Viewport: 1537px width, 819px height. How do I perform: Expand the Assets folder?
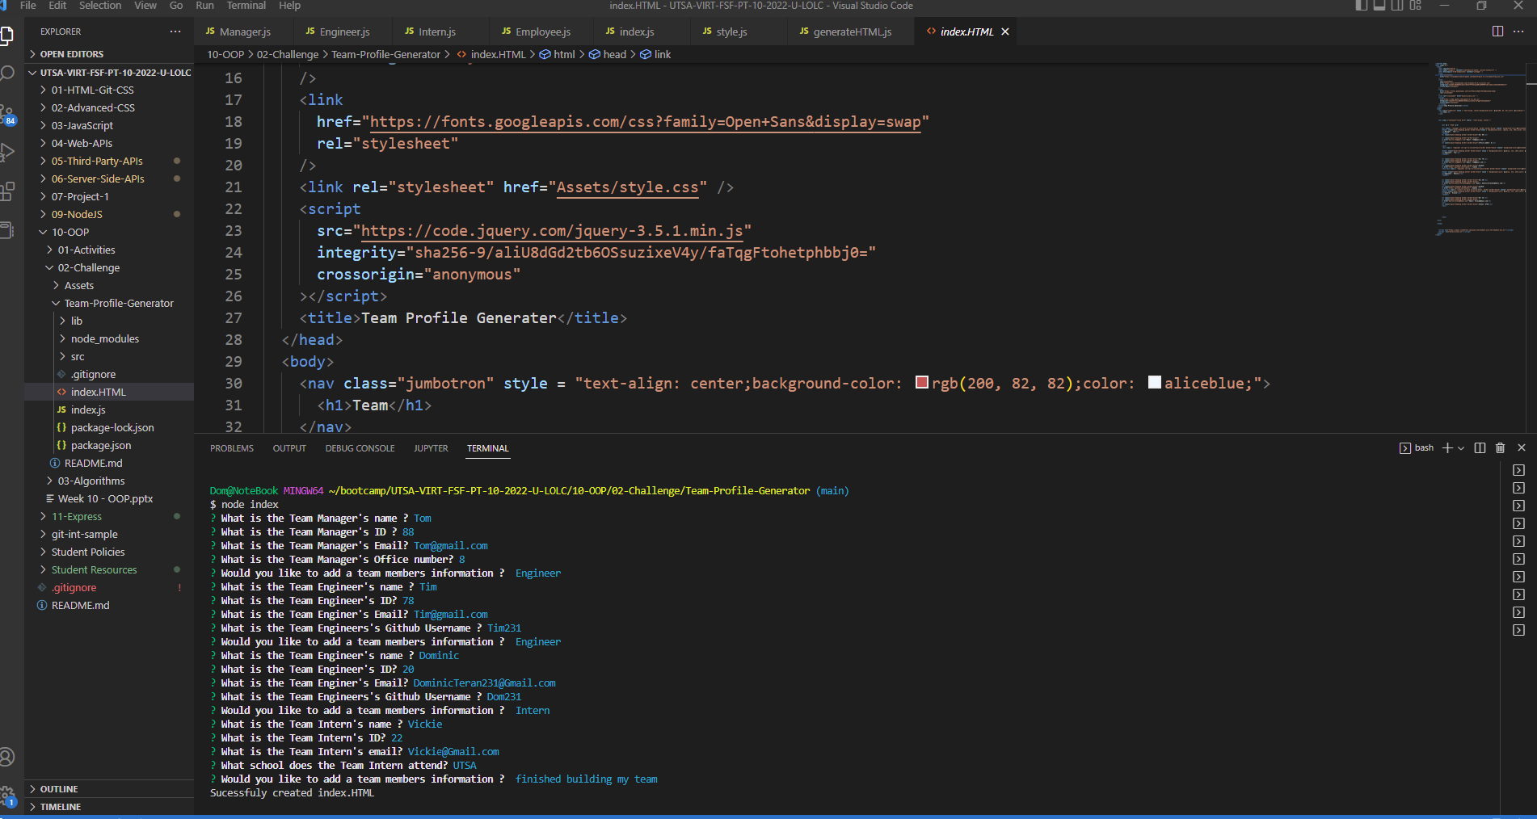(x=78, y=284)
